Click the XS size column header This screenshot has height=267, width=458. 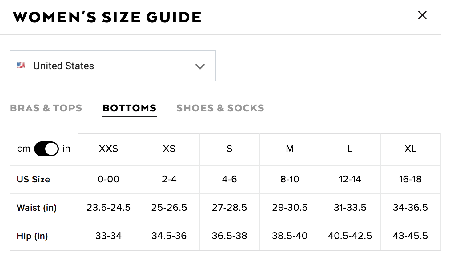click(x=169, y=149)
